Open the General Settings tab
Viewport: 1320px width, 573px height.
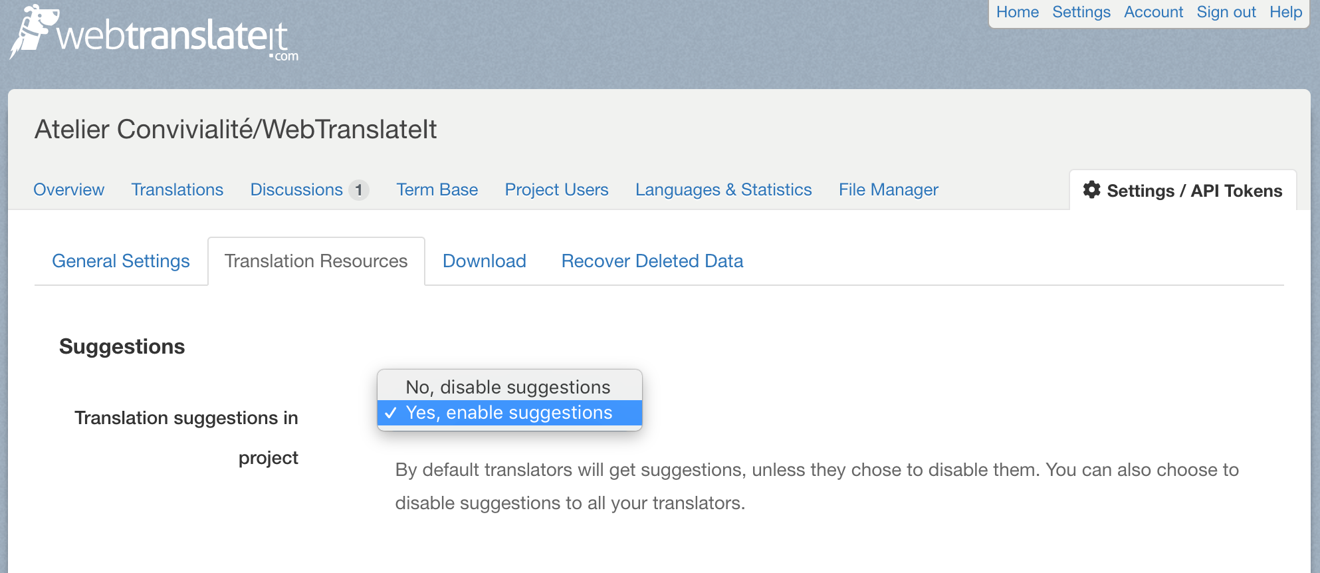tap(121, 261)
